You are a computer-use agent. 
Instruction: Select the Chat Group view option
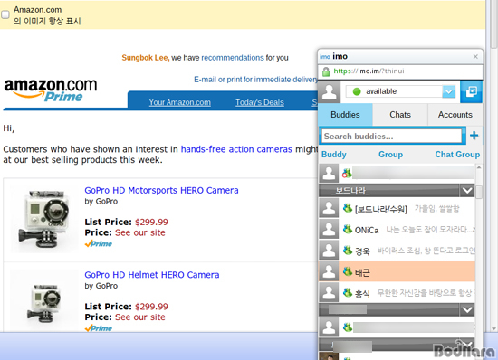pos(457,155)
